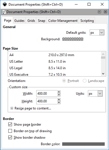Viewport: 109px width, 150px height.
Task: Toggle Show border shadow checkbox
Action: 10,138
